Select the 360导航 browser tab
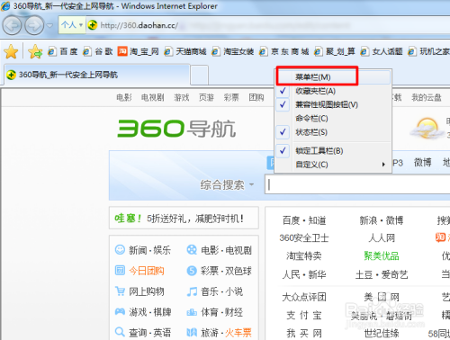The height and width of the screenshot is (340, 450). pyautogui.click(x=97, y=75)
